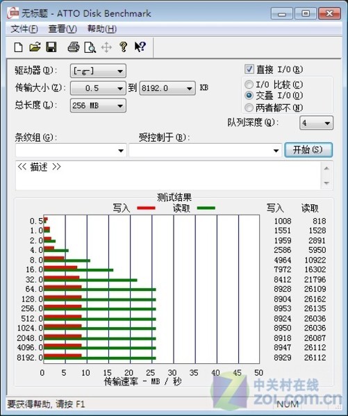The height and width of the screenshot is (416, 348).
Task: Click the red 写入 legend swatch
Action: point(146,208)
